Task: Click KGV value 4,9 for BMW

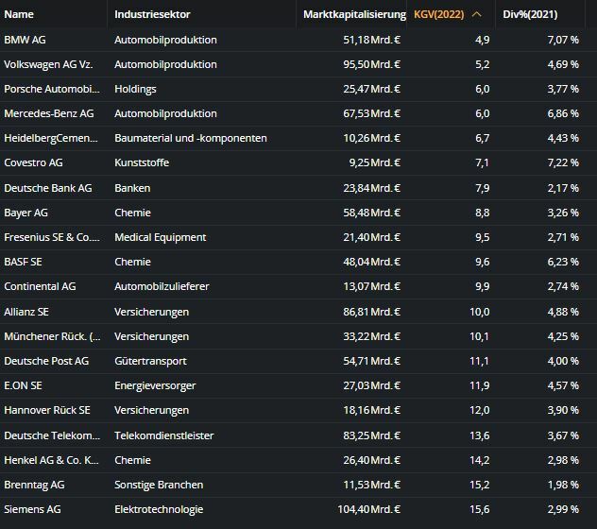Action: point(483,40)
